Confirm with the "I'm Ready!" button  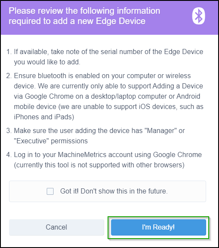159,227
